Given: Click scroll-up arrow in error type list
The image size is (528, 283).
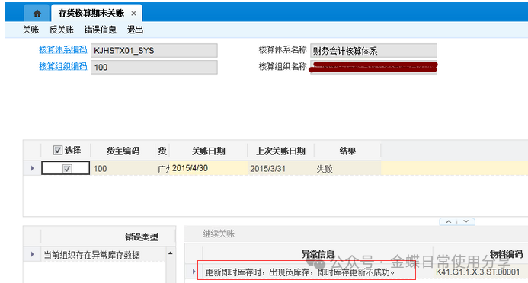Looking at the screenshot, I should click(171, 253).
